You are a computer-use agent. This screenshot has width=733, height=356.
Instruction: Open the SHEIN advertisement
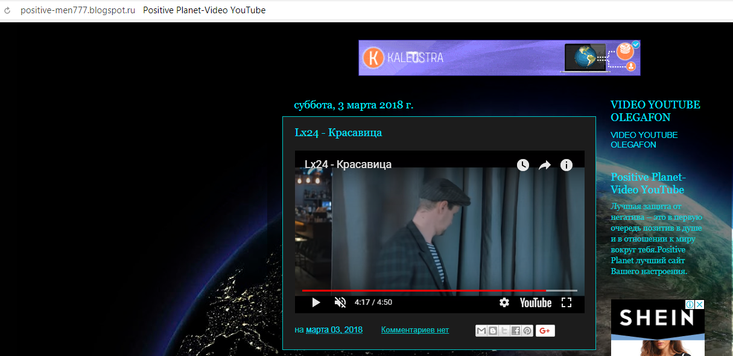(658, 328)
